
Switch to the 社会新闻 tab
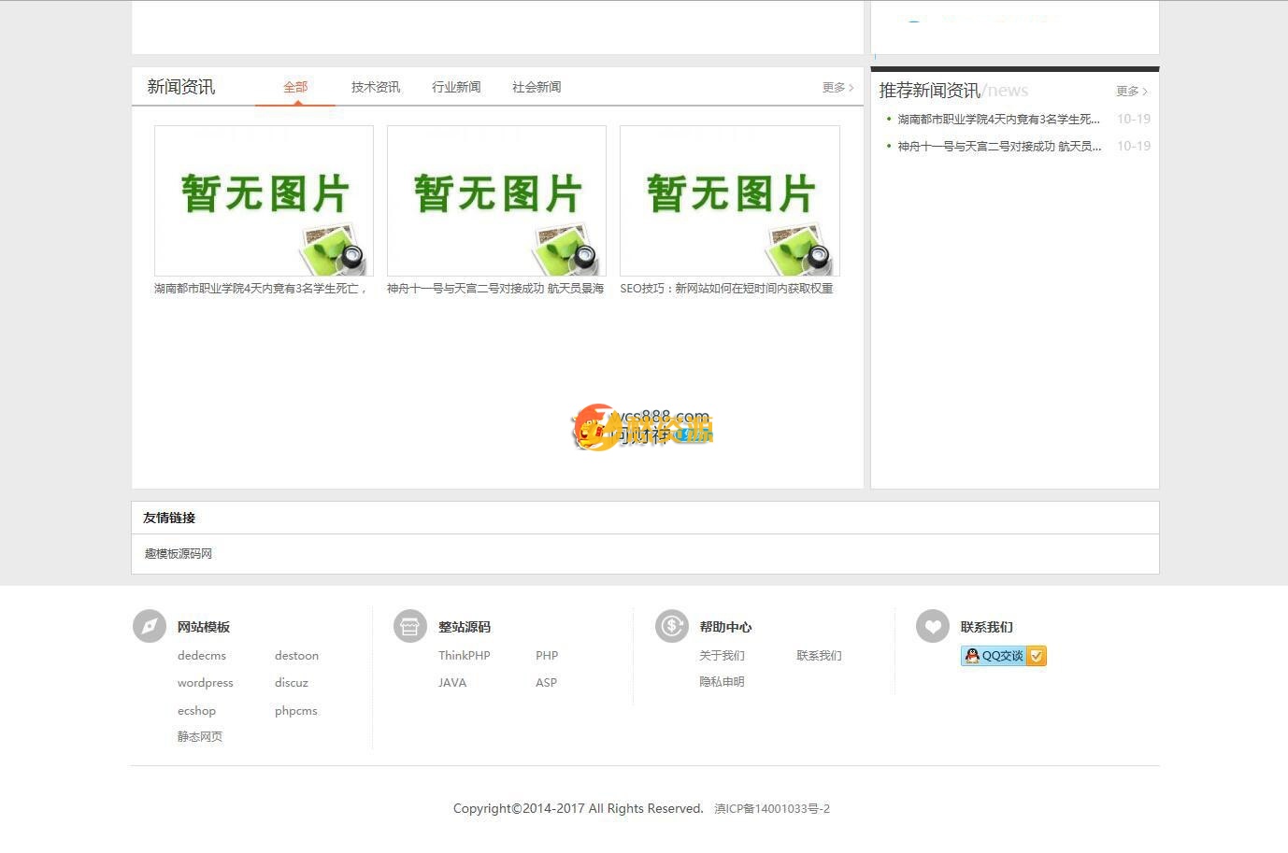tap(537, 86)
